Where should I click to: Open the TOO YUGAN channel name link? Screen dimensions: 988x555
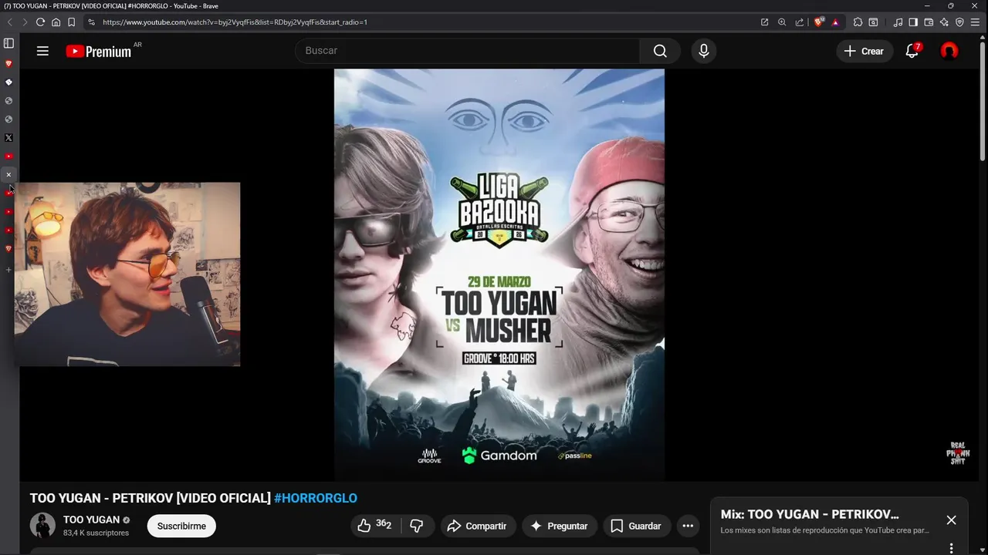pyautogui.click(x=91, y=520)
